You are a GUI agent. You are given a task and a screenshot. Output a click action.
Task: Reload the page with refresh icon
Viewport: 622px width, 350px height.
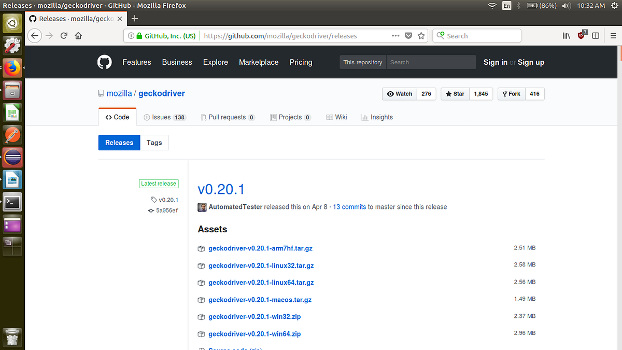[64, 36]
